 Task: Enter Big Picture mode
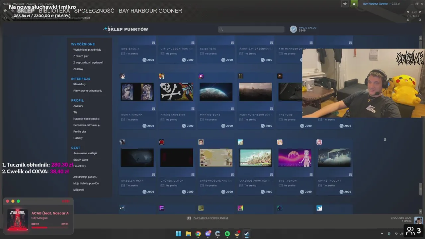(413, 16)
